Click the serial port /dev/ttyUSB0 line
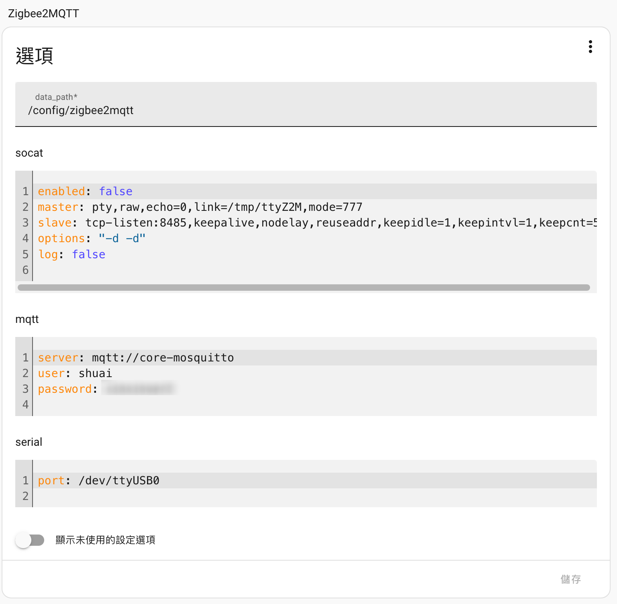Viewport: 617px width, 604px height. [x=315, y=480]
